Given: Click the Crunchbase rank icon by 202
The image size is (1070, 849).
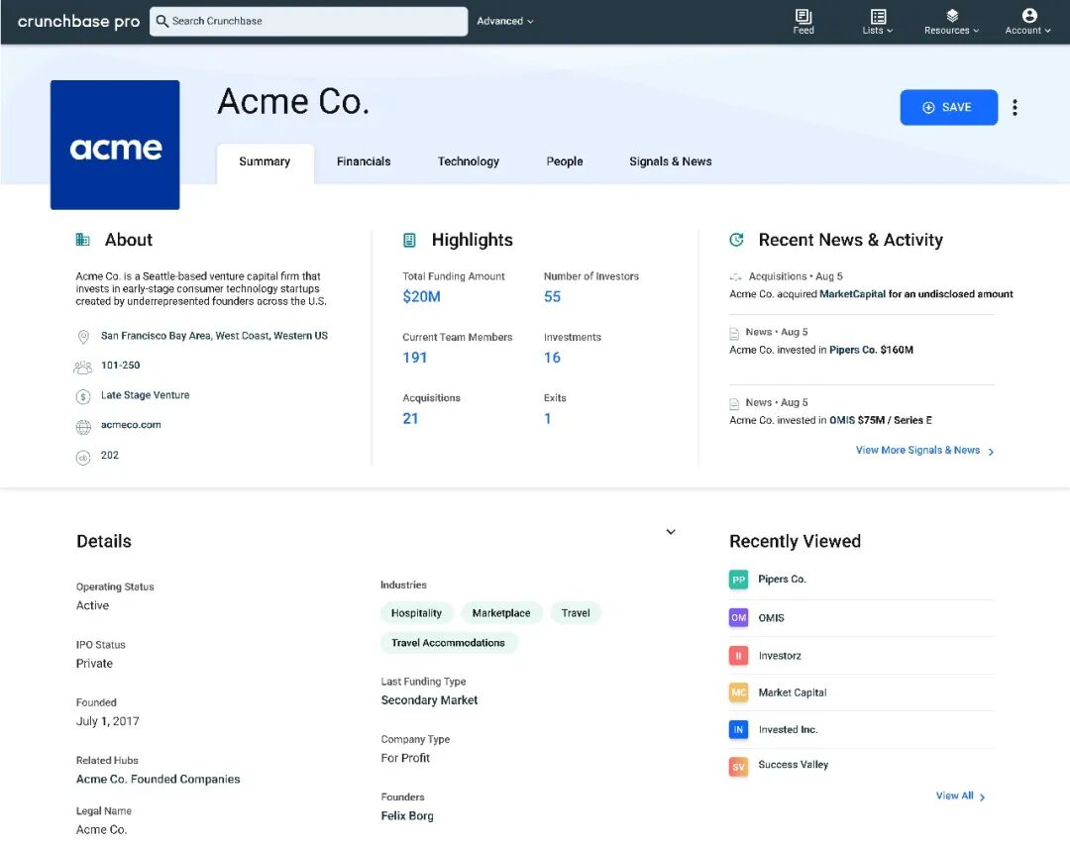Looking at the screenshot, I should pos(83,458).
